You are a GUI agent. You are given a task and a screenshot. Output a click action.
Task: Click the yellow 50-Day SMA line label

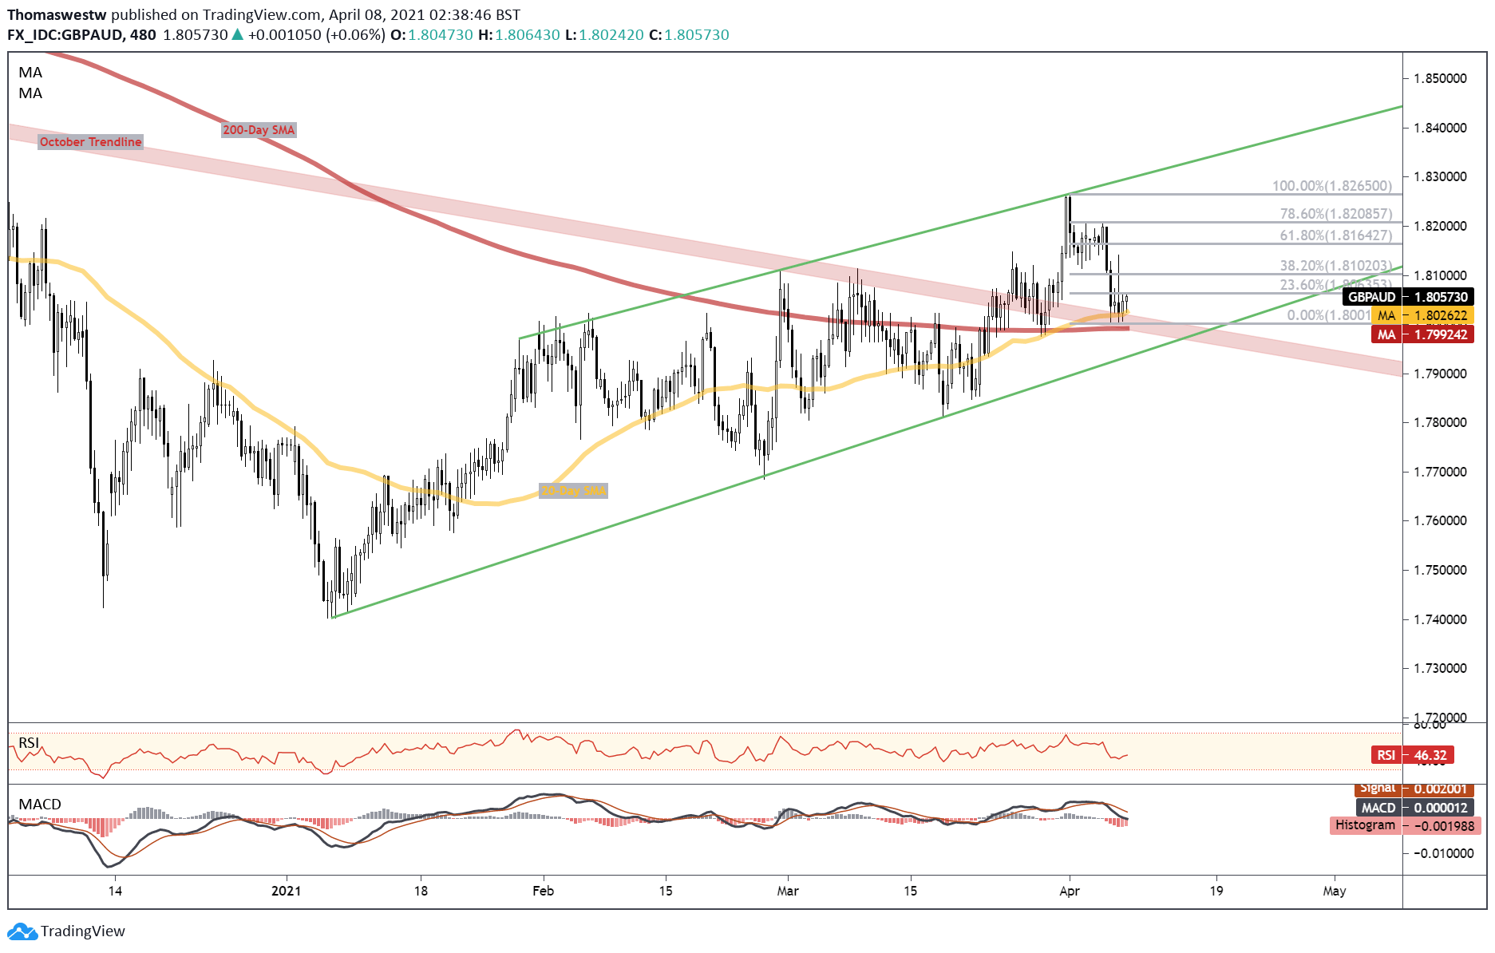(x=574, y=492)
